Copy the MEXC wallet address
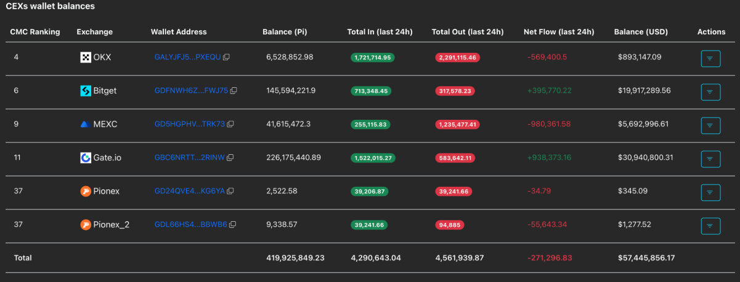The width and height of the screenshot is (740, 282). tap(230, 124)
